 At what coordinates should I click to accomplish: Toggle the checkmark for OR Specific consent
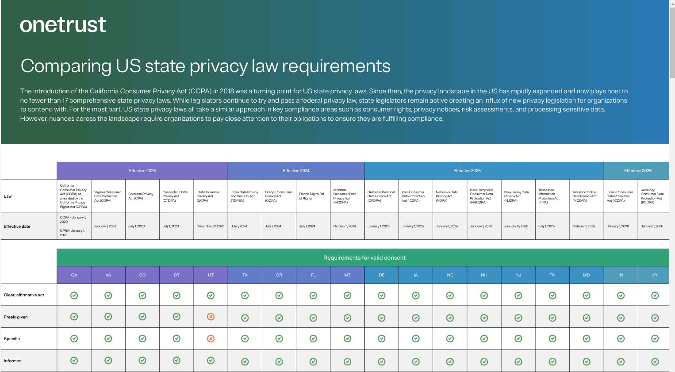click(x=279, y=338)
